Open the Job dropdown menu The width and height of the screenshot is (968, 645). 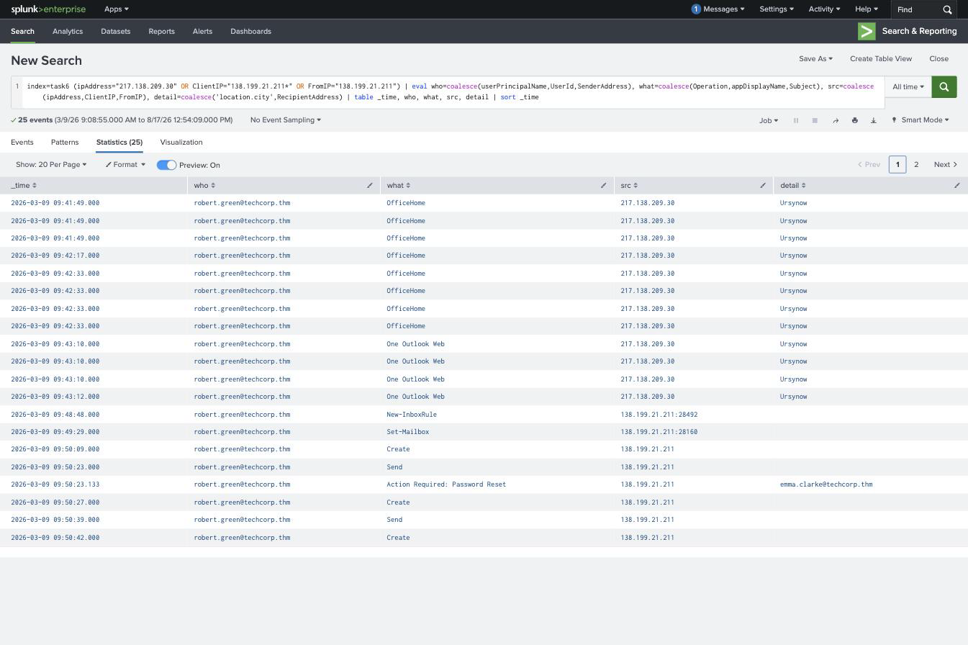(x=768, y=120)
